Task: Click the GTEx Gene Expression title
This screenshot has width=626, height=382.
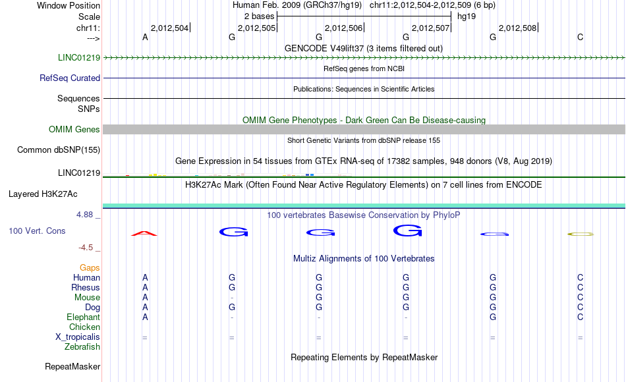Action: coord(364,161)
